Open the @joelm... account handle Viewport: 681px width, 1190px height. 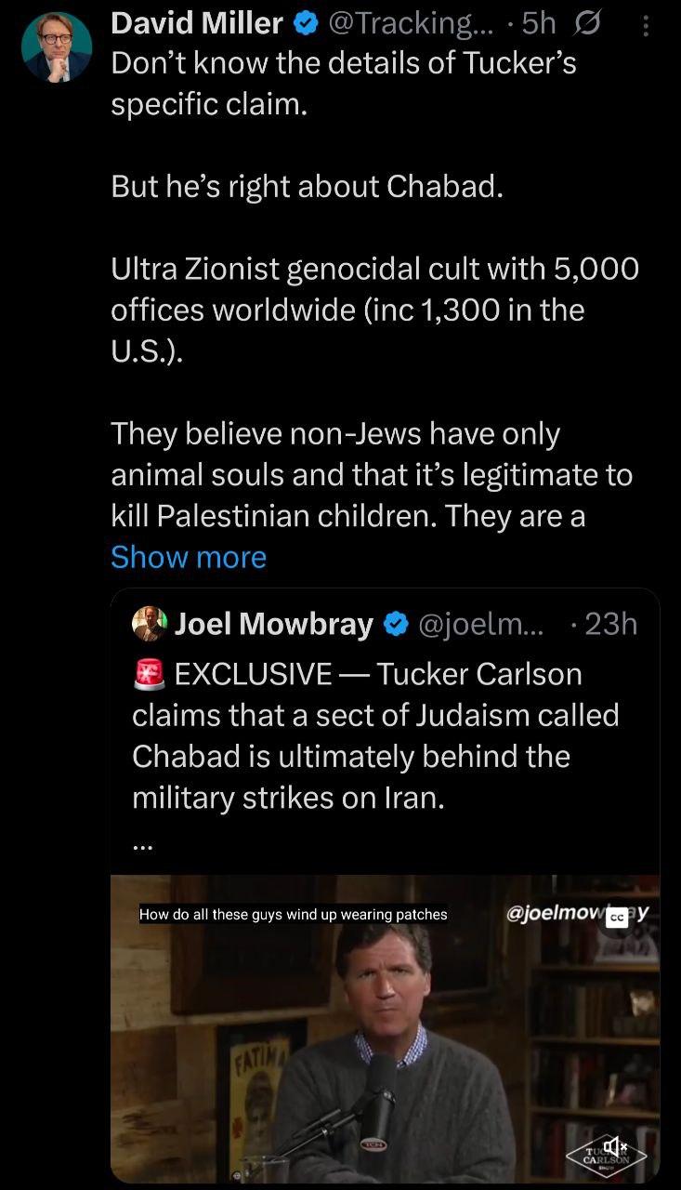485,624
